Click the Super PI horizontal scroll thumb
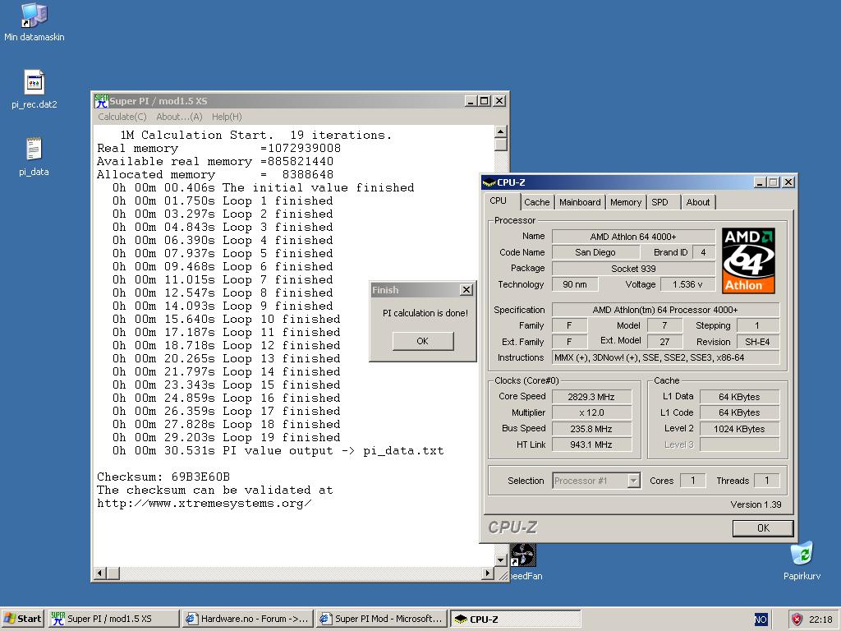 click(x=113, y=573)
